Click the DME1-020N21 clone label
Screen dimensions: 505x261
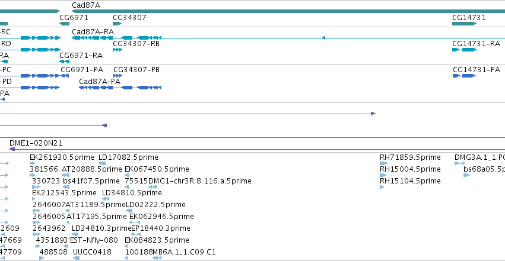pos(36,143)
